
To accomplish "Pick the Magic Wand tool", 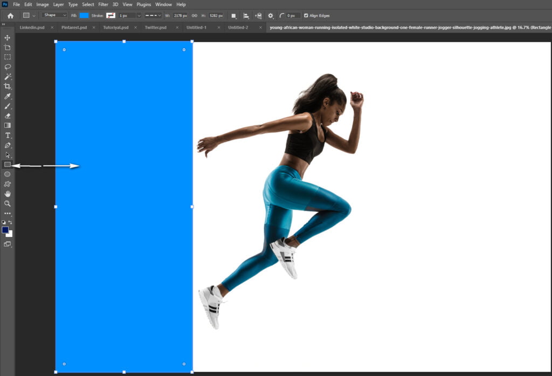I will [8, 77].
